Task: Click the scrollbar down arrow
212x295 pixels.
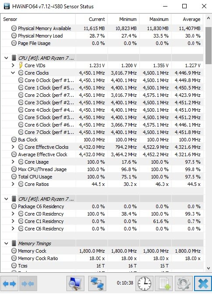Action: pos(208,268)
